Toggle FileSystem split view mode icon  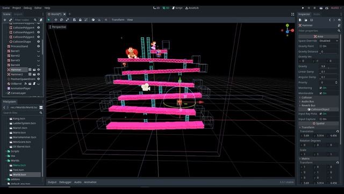(41, 107)
